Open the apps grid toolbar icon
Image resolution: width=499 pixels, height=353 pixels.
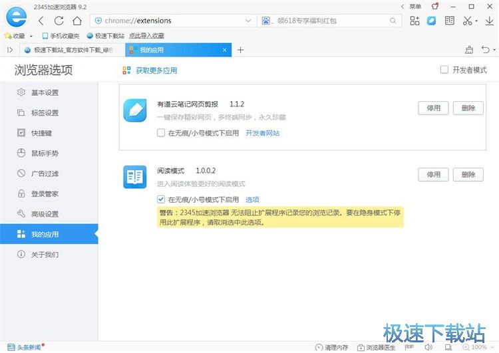point(415,21)
